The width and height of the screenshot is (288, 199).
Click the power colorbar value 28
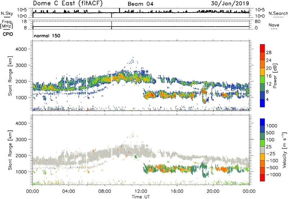(269, 52)
